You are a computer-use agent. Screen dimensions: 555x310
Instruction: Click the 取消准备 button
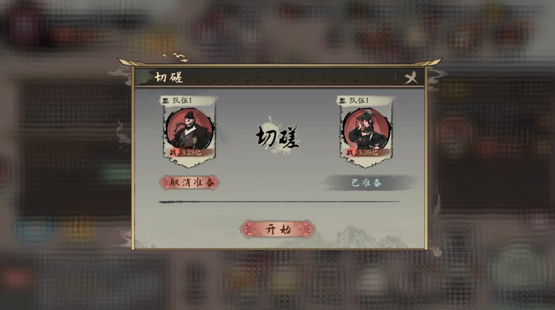click(189, 182)
